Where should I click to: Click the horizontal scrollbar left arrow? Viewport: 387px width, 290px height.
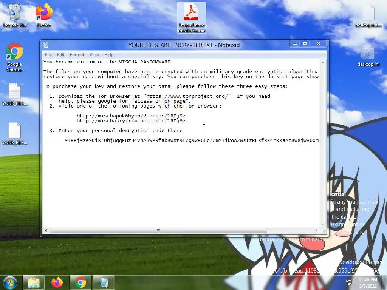click(x=46, y=231)
